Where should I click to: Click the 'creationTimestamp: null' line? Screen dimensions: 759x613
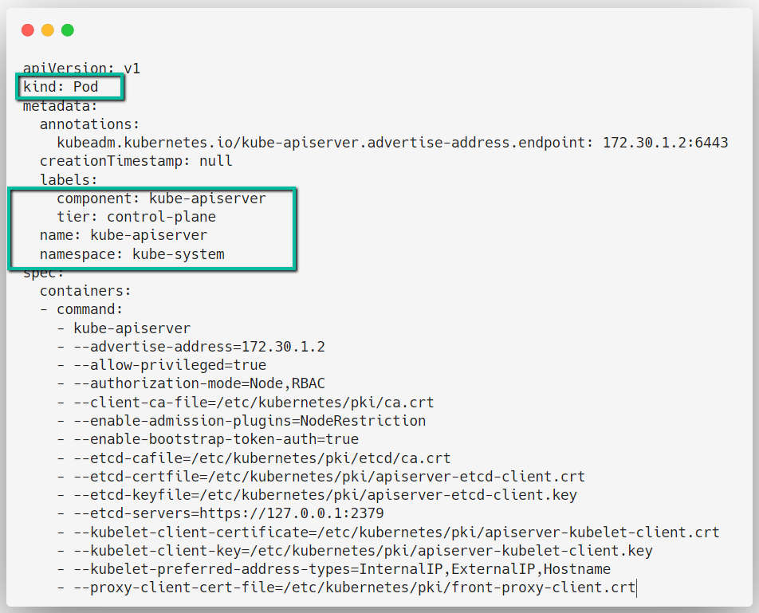[x=136, y=160]
